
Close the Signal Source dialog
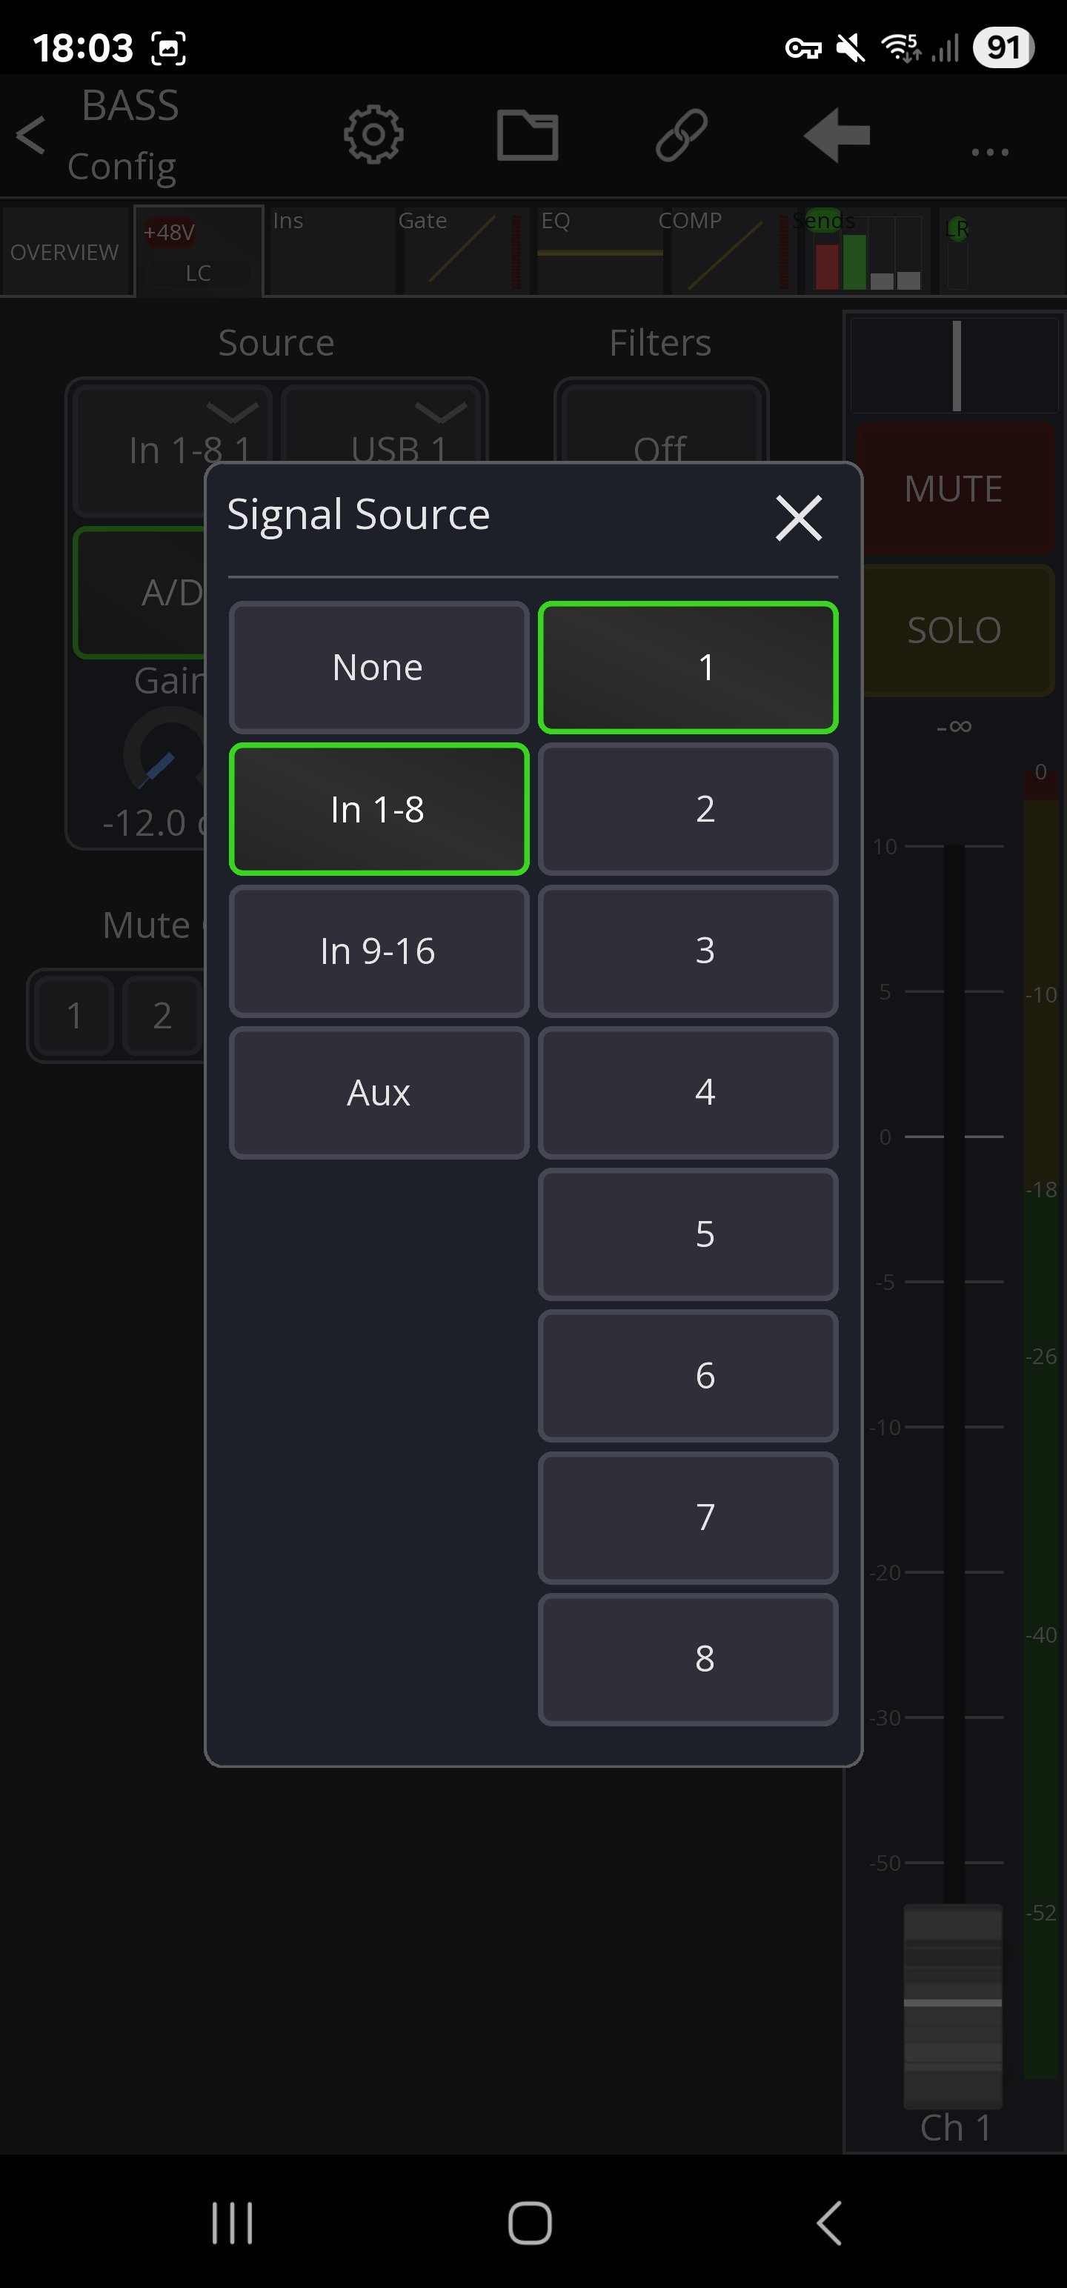point(798,518)
